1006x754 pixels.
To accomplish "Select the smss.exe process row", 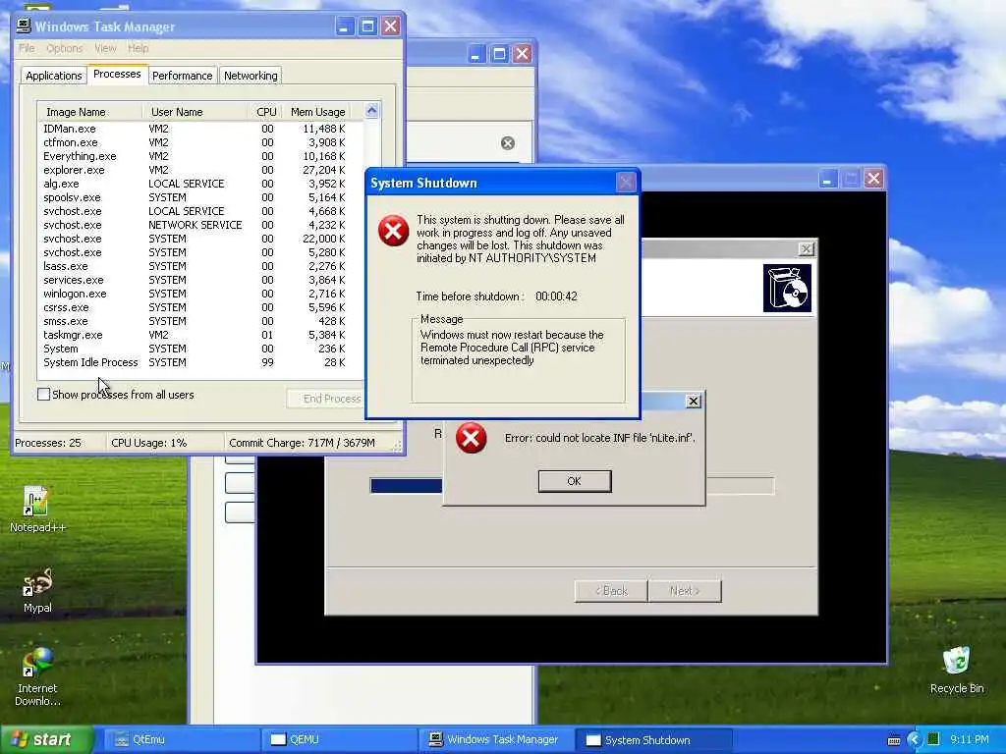I will pos(200,321).
